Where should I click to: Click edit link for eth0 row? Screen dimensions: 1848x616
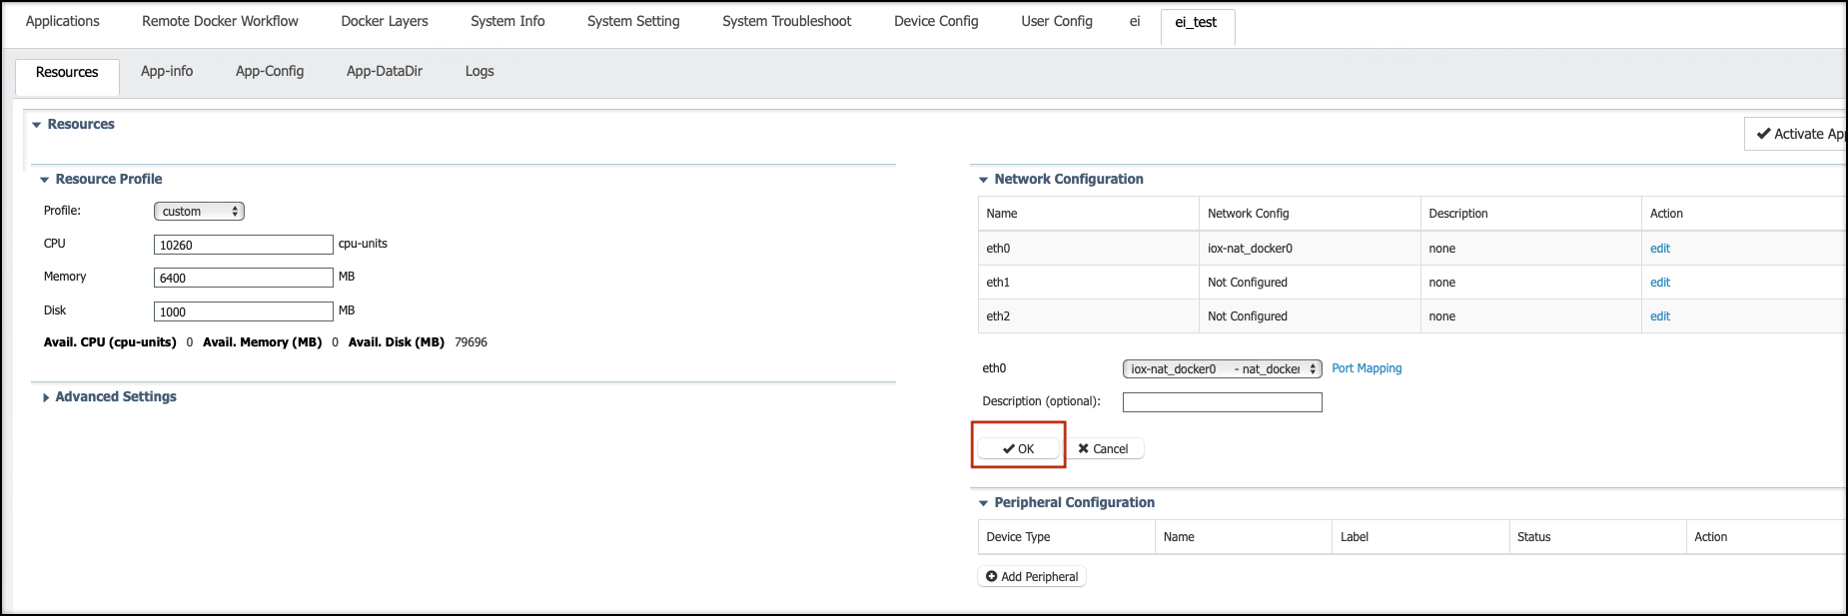[x=1660, y=249]
